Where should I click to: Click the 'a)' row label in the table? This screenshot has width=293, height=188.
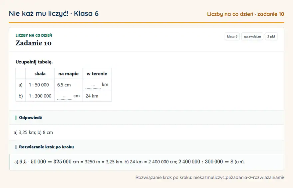click(x=21, y=85)
